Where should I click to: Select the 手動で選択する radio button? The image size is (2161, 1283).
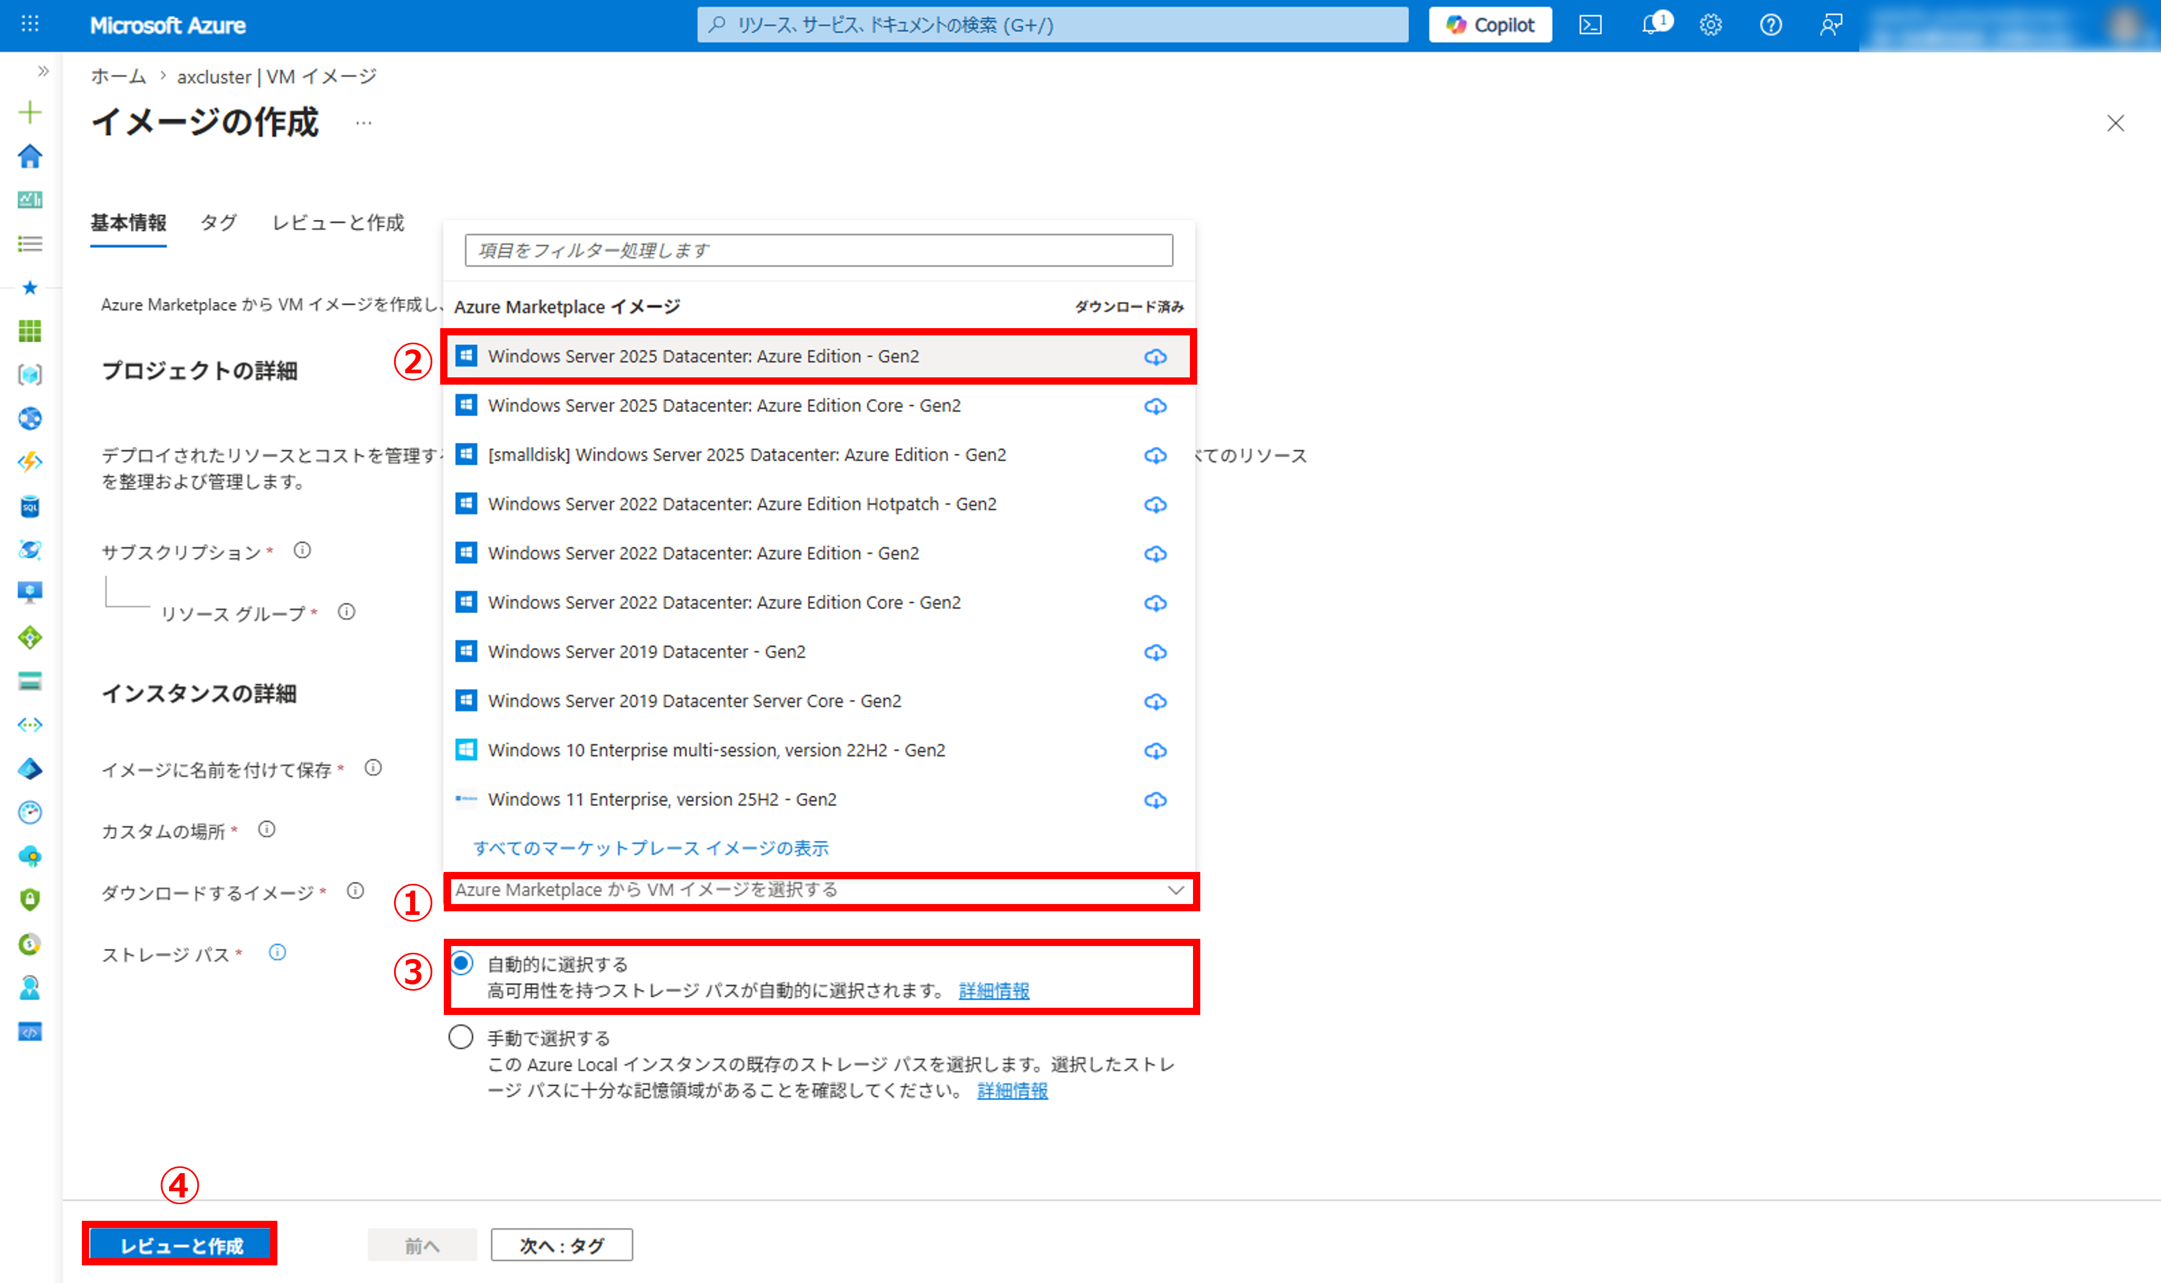461,1037
